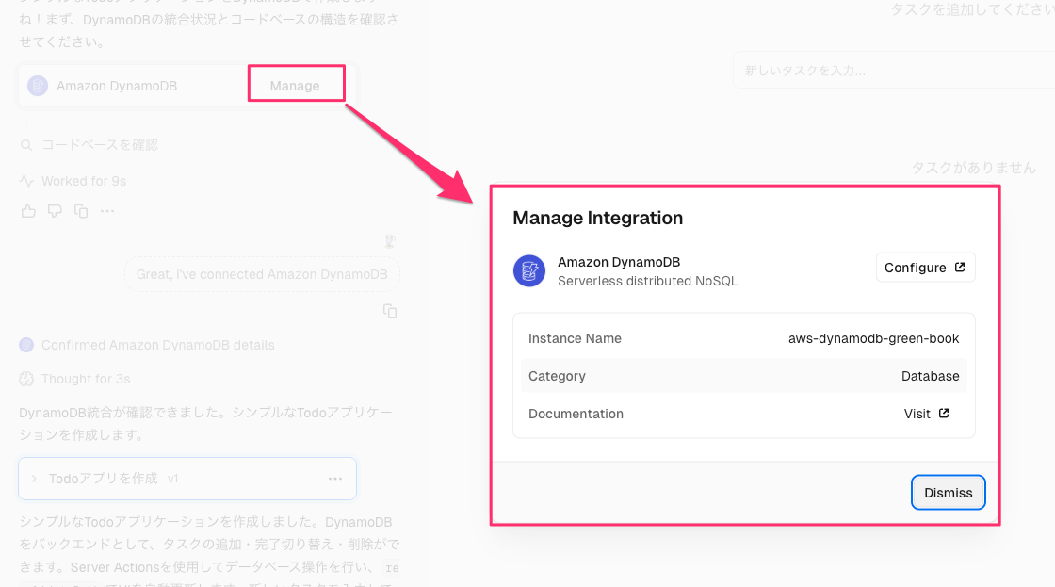Viewport: 1055px width, 587px height.
Task: Click the thumbs up feedback icon
Action: click(28, 211)
